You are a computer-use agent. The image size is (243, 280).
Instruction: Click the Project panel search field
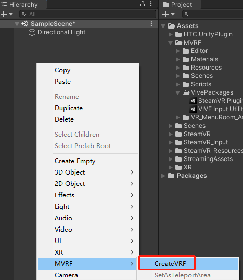tap(213, 14)
